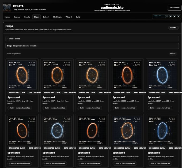The width and height of the screenshot is (182, 168).
Task: Claim inscription #2872 with zero network fee
Action: coord(20,108)
